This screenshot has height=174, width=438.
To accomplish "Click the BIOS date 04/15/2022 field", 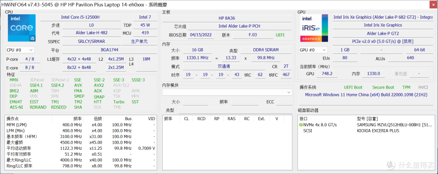I will coord(201,35).
